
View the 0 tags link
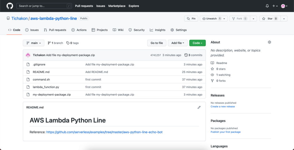click(72, 43)
